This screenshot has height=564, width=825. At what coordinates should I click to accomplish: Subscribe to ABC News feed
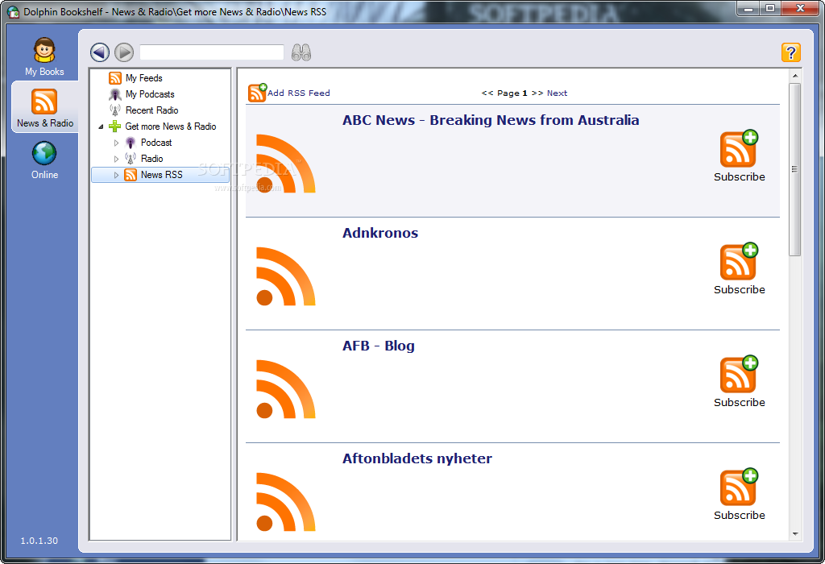pos(740,156)
